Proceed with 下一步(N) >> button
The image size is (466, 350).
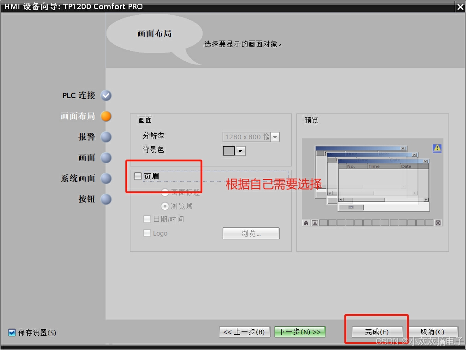(x=300, y=332)
